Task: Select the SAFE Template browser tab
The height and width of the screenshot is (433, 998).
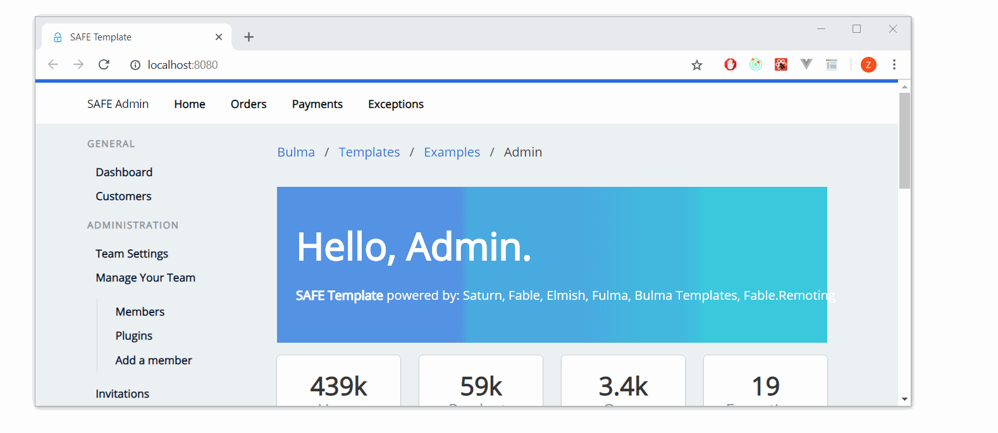Action: (137, 37)
